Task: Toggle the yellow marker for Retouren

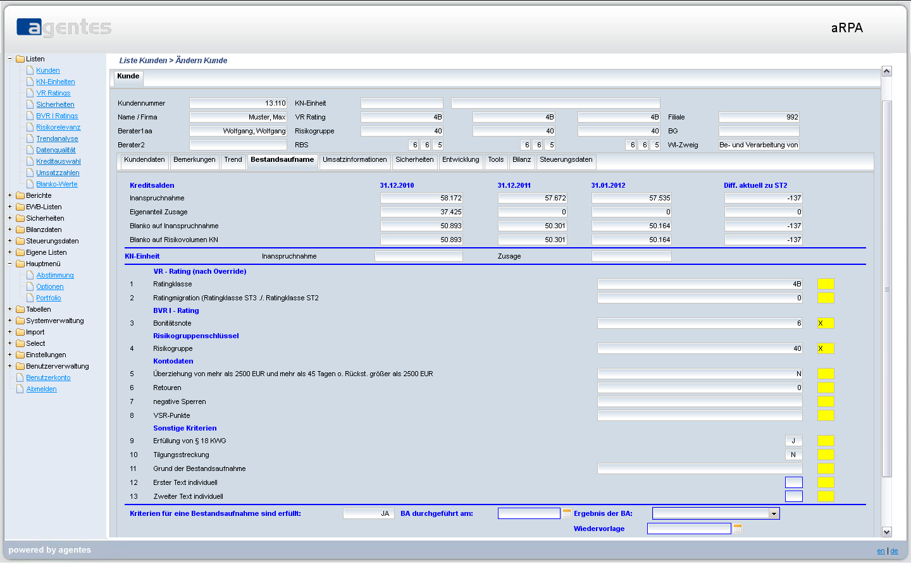Action: 826,388
